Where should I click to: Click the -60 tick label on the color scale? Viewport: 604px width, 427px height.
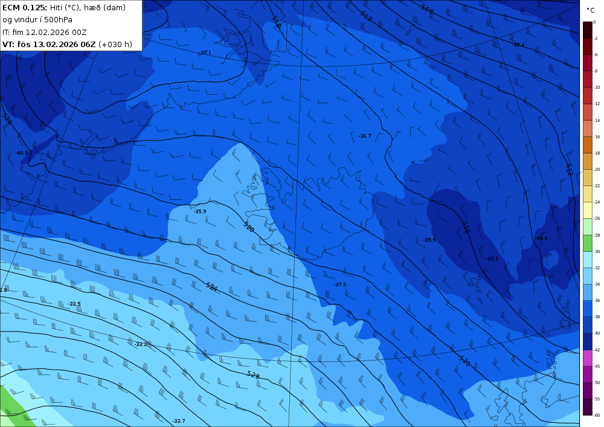coord(597,415)
